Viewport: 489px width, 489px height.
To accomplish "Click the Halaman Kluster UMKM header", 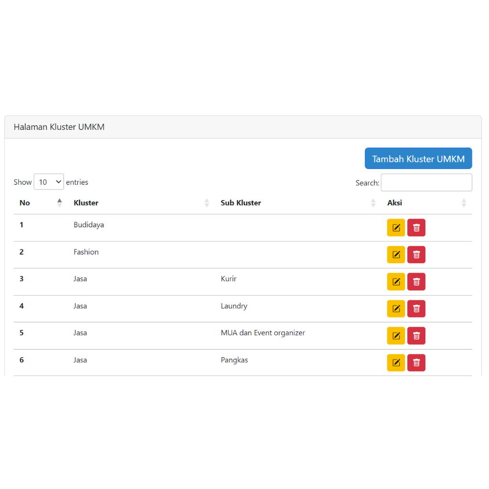I will point(59,127).
